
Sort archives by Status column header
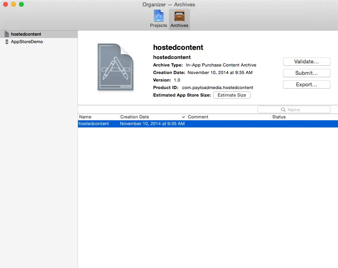click(x=303, y=117)
